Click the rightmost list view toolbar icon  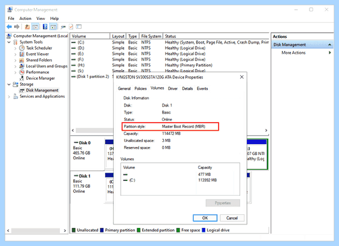[x=79, y=27]
